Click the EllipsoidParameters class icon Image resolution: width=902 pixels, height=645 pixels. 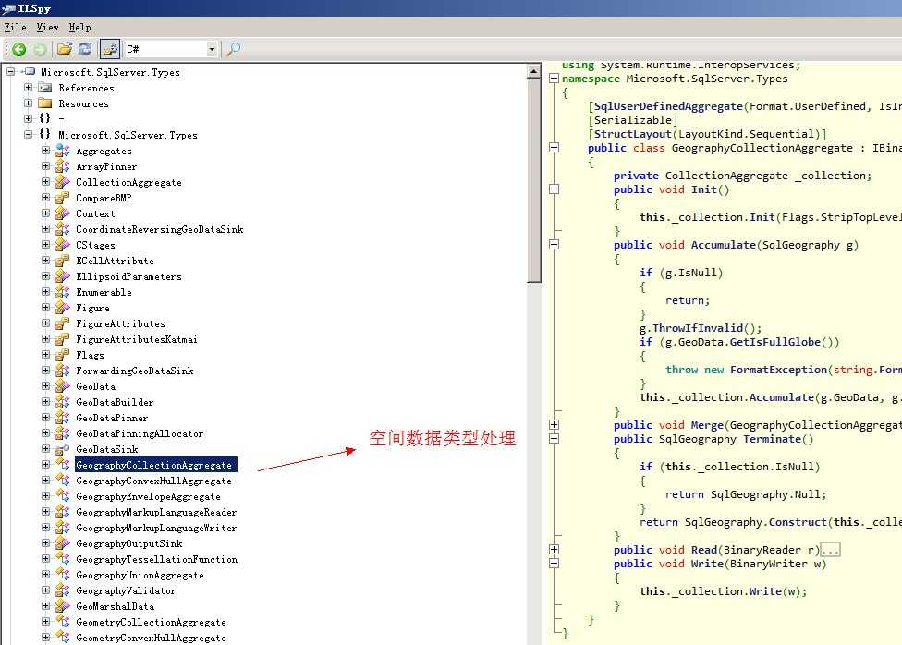[x=62, y=276]
